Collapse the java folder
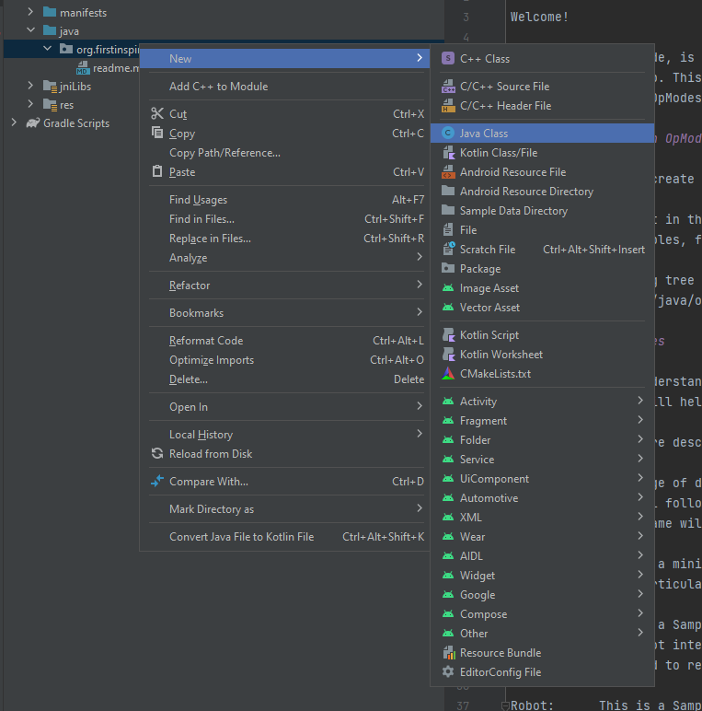702x711 pixels. coord(30,30)
